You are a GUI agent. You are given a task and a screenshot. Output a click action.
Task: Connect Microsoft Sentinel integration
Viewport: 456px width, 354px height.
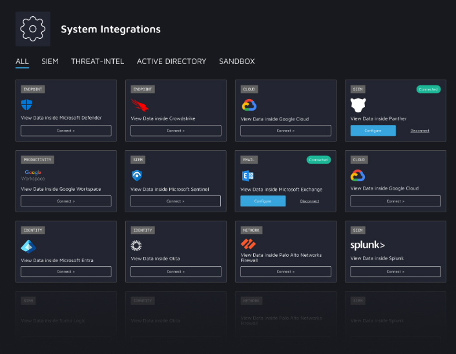[x=176, y=201]
